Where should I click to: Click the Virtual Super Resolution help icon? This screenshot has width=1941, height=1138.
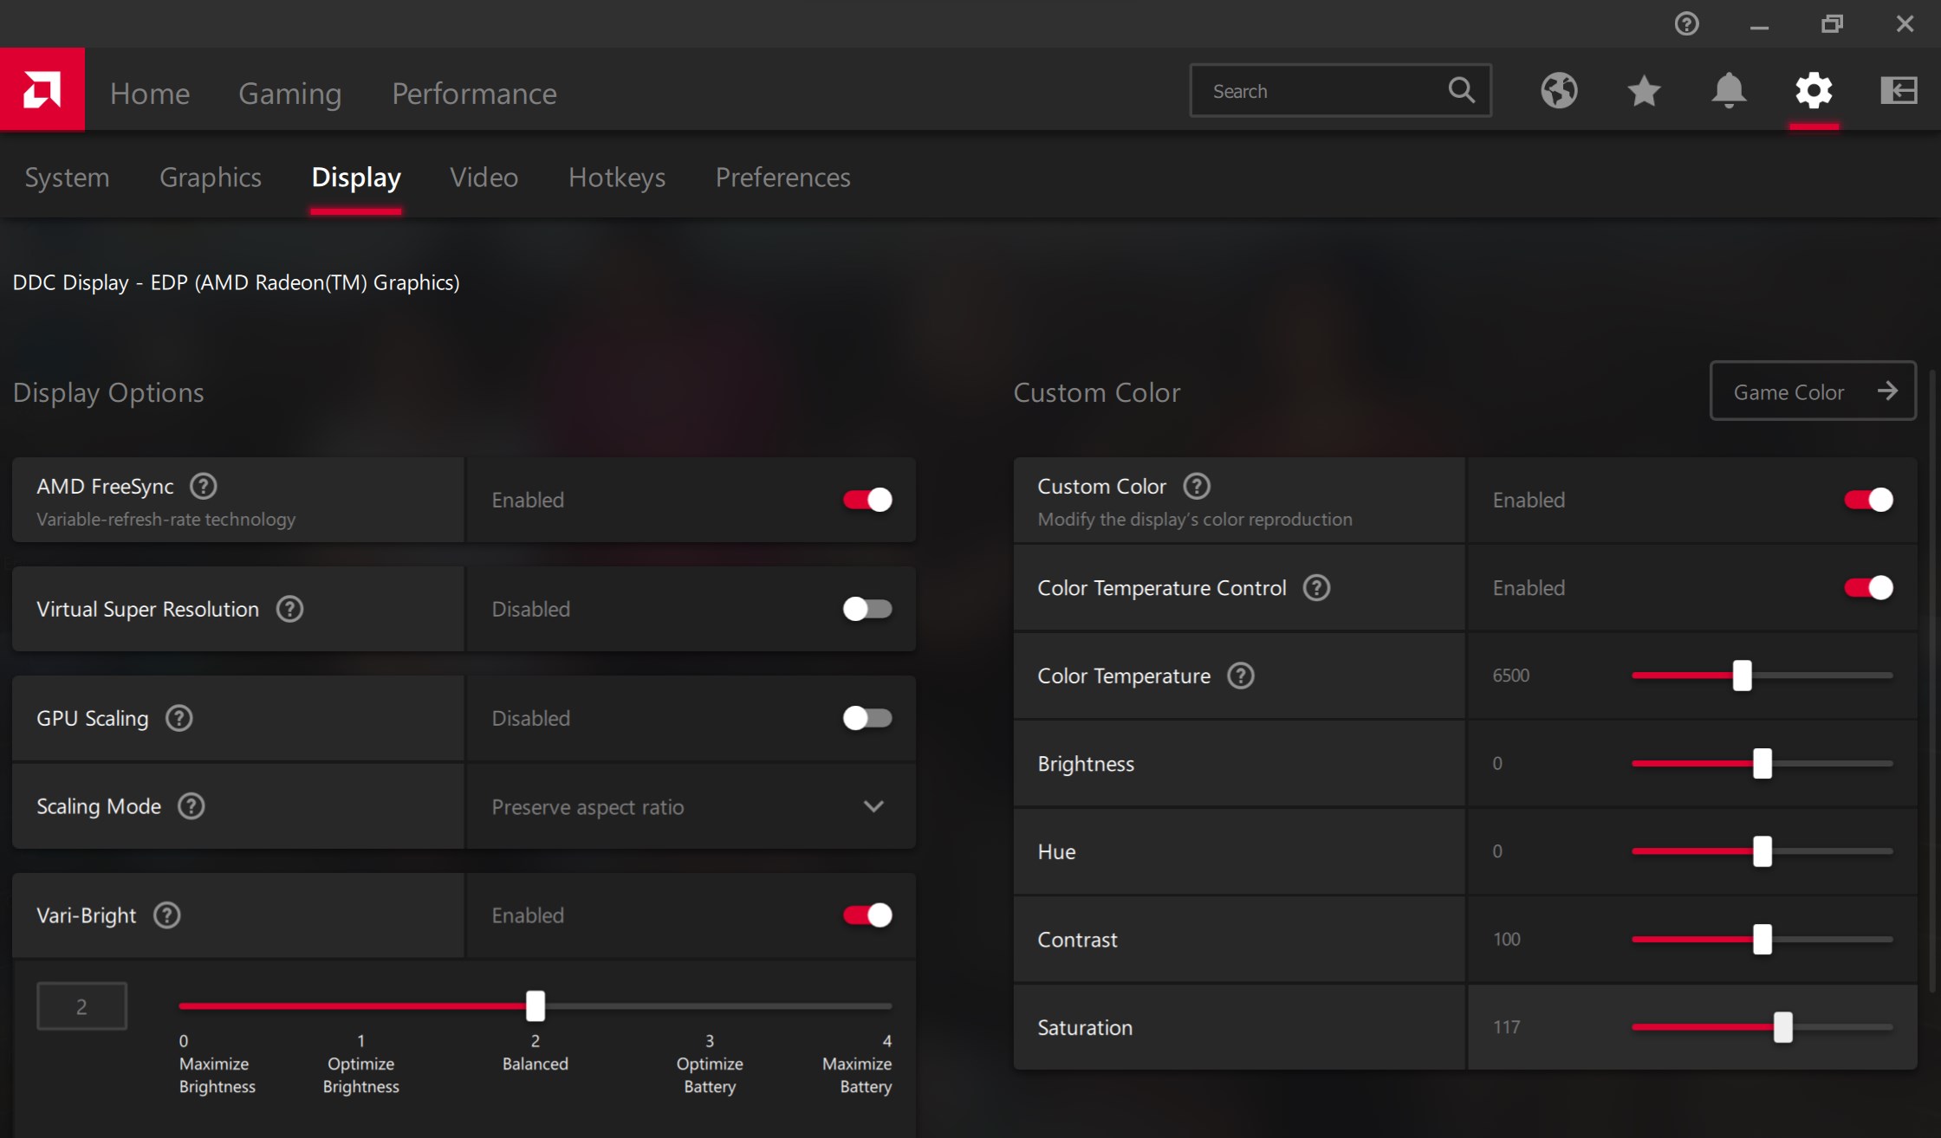[x=289, y=609]
